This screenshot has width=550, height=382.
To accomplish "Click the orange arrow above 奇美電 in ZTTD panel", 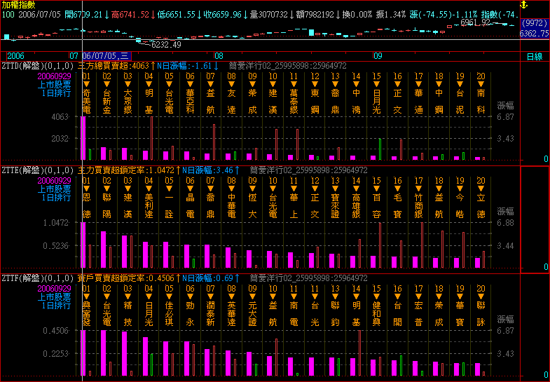I will pyautogui.click(x=86, y=84).
